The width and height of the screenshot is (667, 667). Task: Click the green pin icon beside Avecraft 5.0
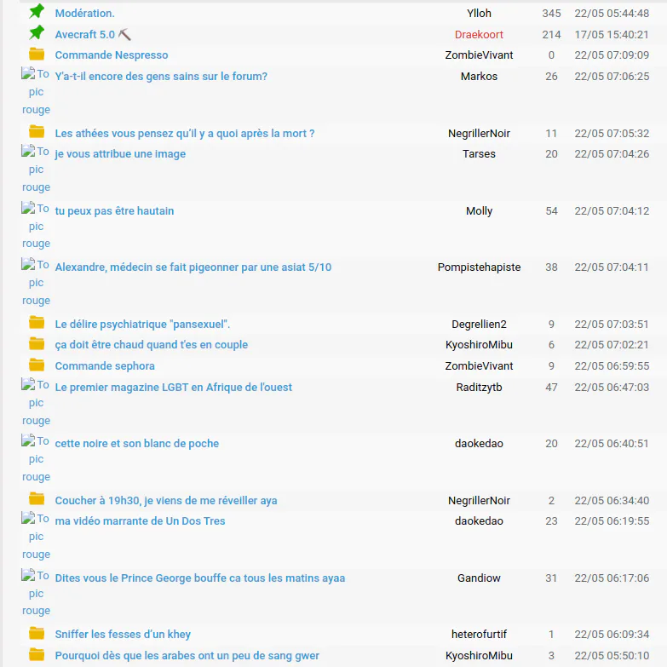[37, 32]
